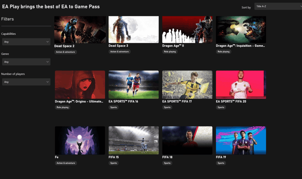Select Sports tag under EA SPORTS FIFA 20
The image size is (302, 179).
coord(221,108)
